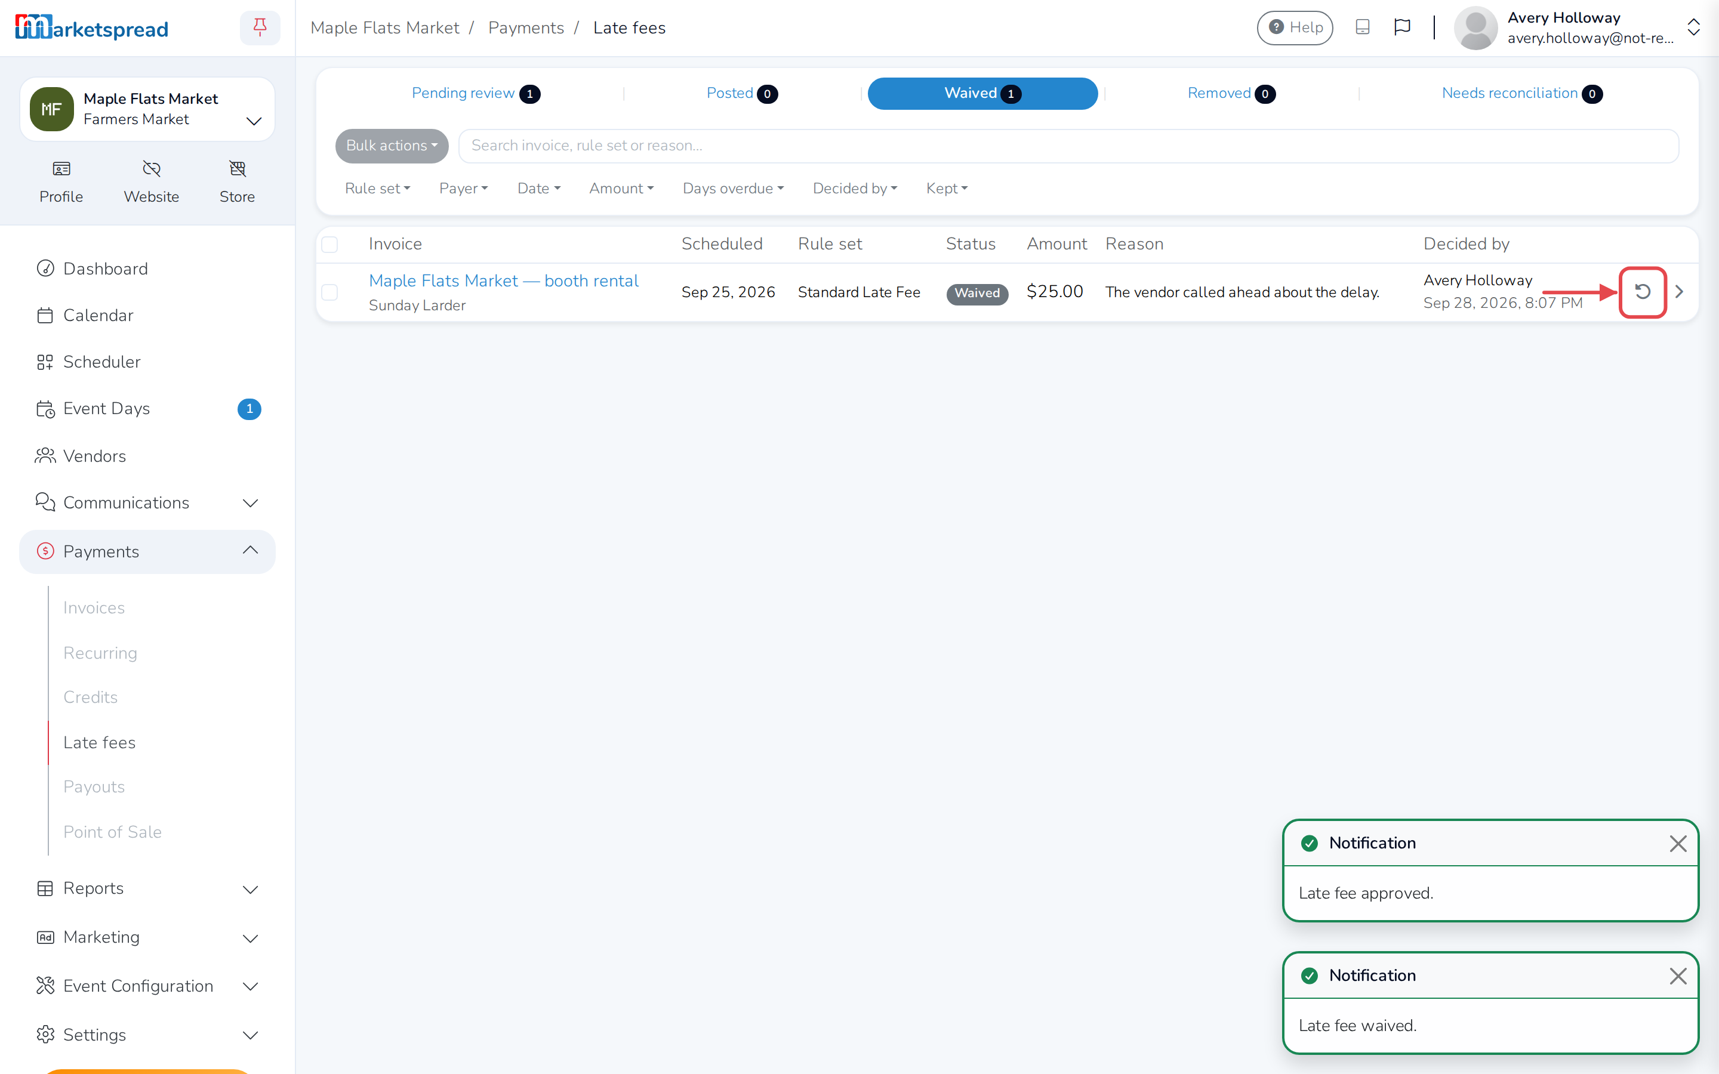This screenshot has width=1719, height=1074.
Task: Open Event Days in sidebar
Action: [x=147, y=409]
